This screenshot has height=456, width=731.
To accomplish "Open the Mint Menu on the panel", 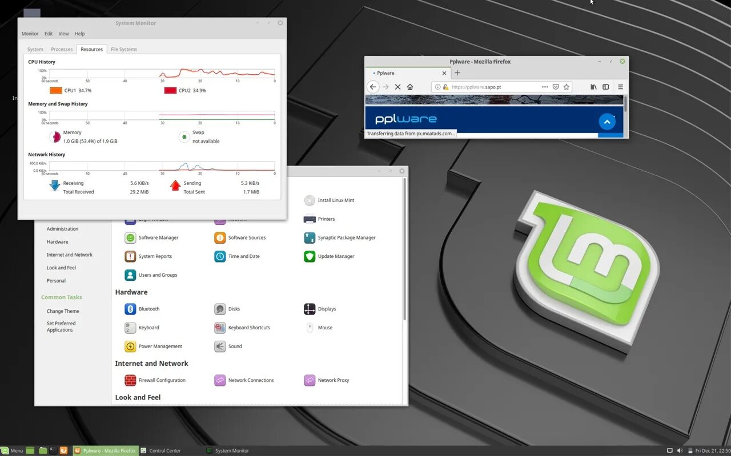I will (12, 450).
